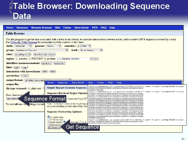Select the position region radio button
The height and width of the screenshot is (141, 188).
(45, 59)
